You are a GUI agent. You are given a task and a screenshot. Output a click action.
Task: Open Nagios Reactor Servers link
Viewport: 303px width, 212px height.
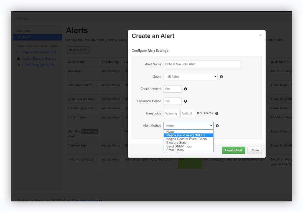coord(39,58)
